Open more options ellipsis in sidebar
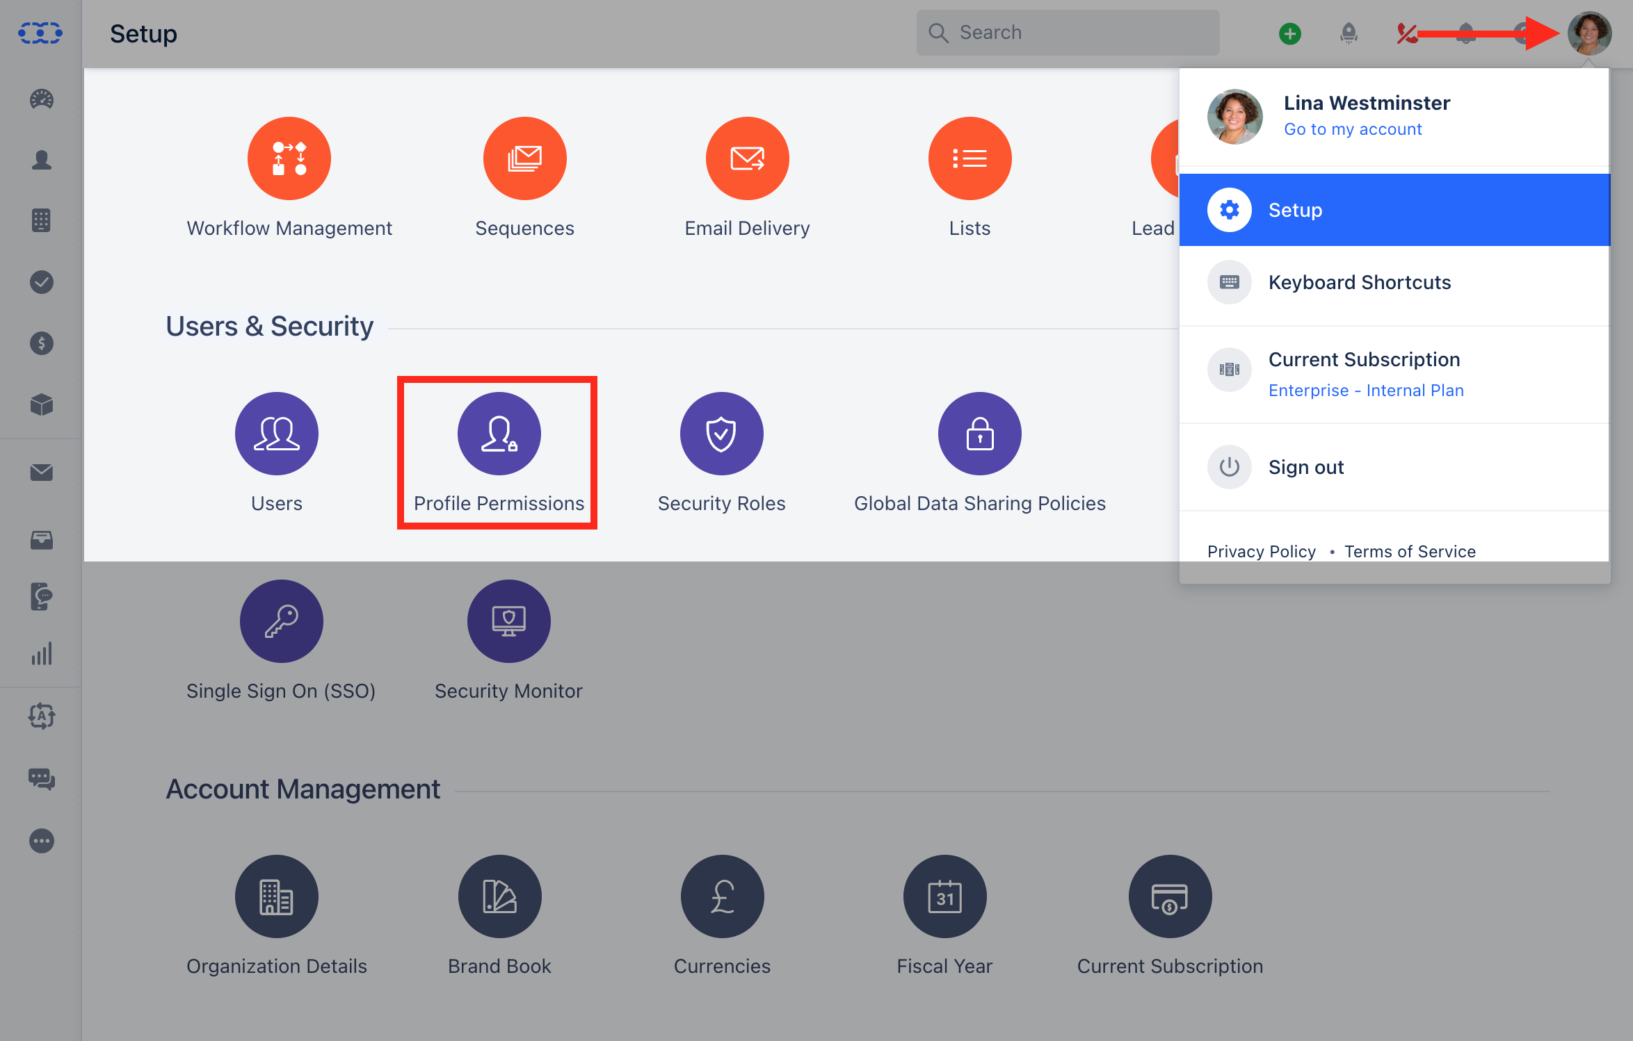The height and width of the screenshot is (1041, 1633). click(42, 841)
